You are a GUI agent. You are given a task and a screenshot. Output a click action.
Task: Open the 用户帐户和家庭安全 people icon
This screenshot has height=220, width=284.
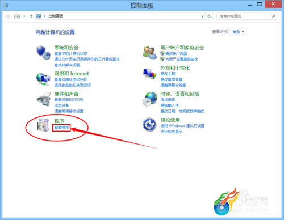[x=150, y=52]
